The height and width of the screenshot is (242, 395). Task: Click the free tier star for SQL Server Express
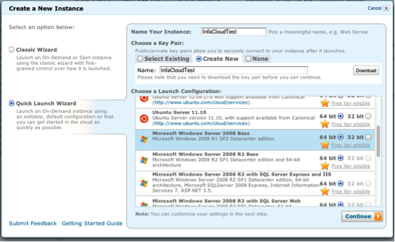(325, 191)
